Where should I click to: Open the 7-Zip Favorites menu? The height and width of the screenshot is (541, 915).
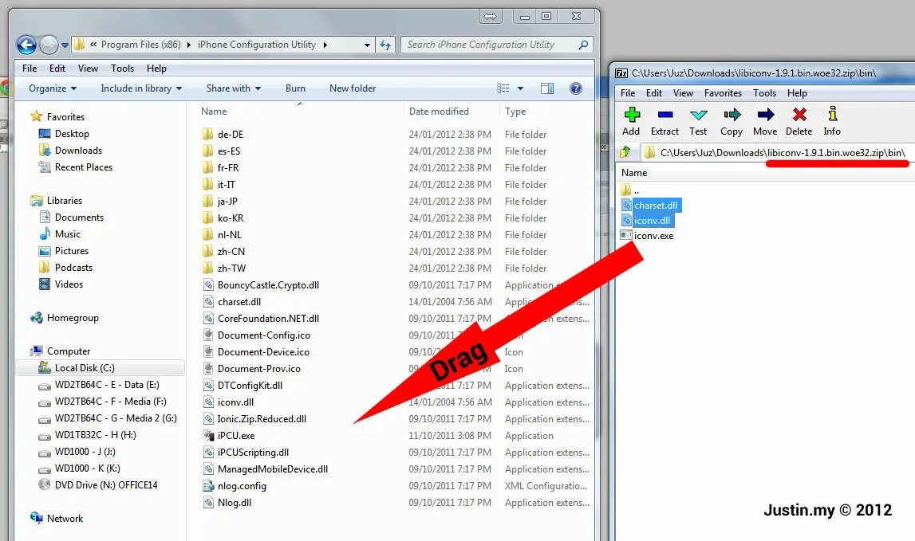tap(723, 93)
